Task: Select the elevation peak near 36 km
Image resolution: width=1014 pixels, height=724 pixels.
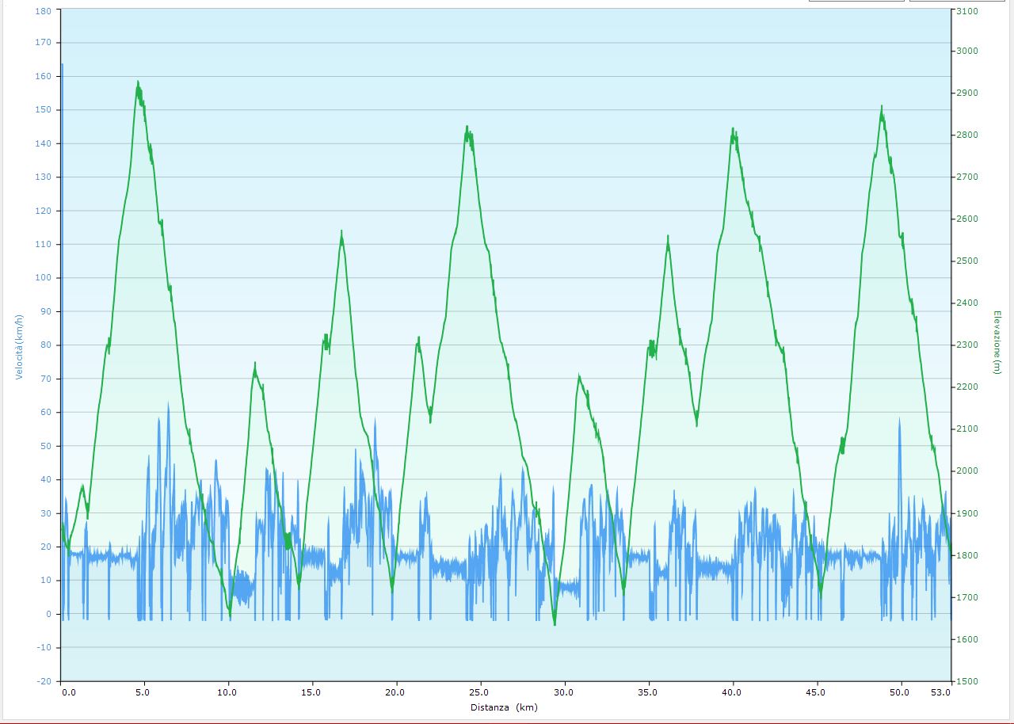Action: click(x=668, y=237)
